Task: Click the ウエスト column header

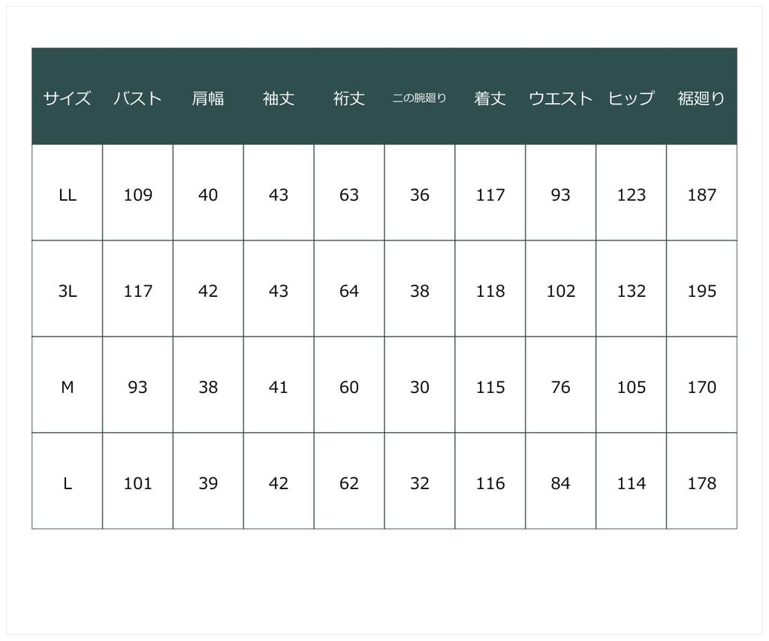Action: tap(561, 98)
